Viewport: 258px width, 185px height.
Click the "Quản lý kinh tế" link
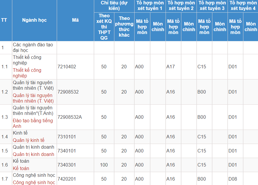click(x=28, y=140)
